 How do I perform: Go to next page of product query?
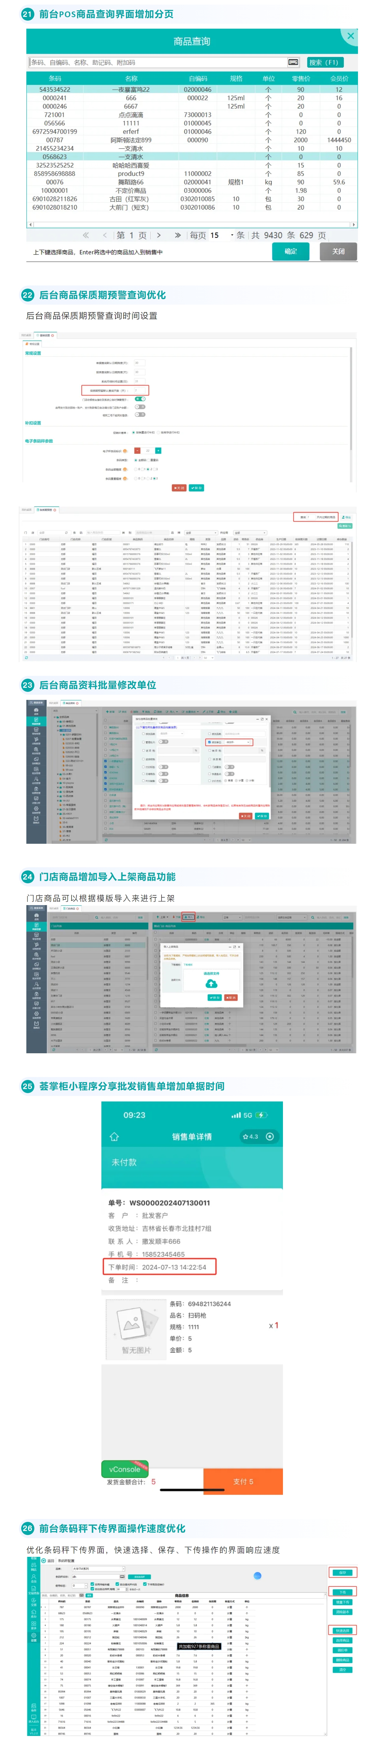[158, 235]
